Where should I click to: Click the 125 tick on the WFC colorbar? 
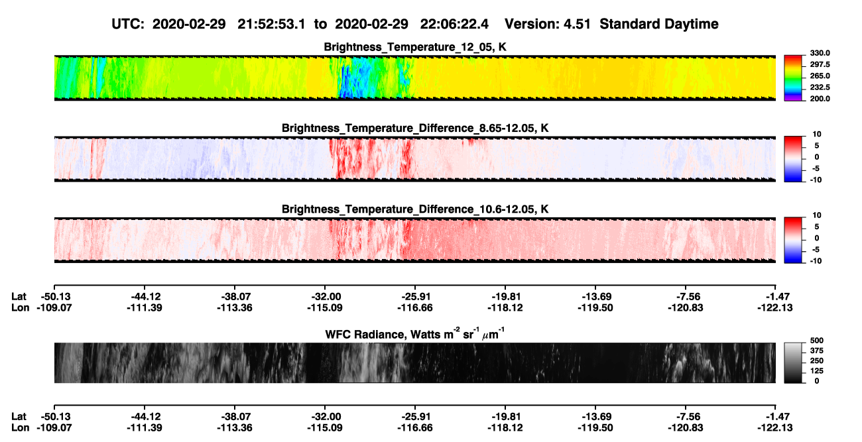point(816,371)
